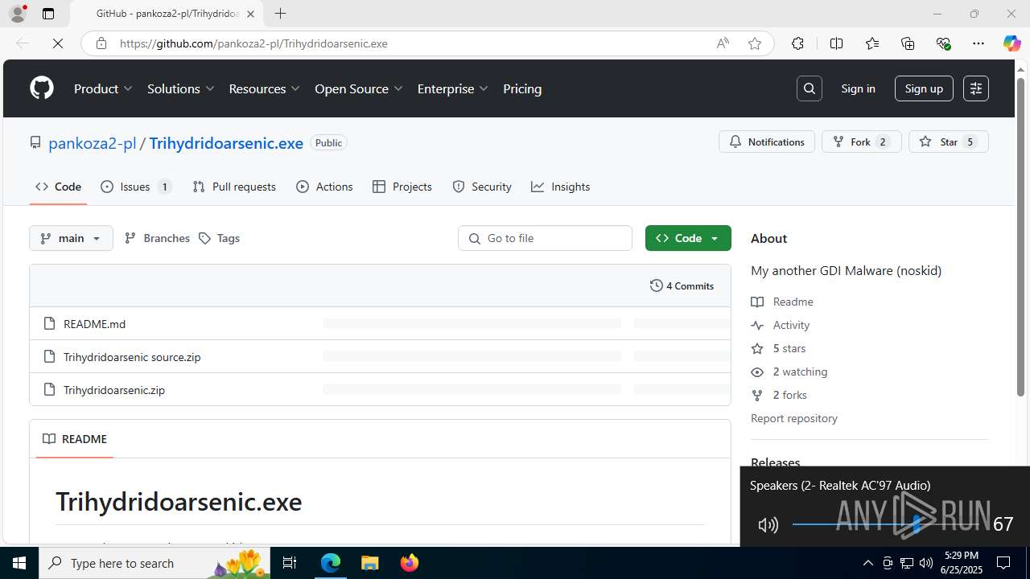Viewport: 1030px width, 579px height.
Task: Launch Firefox from the taskbar
Action: pyautogui.click(x=410, y=563)
